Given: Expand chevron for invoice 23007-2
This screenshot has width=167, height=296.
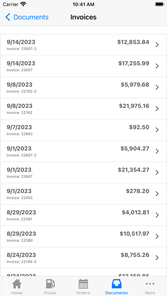Looking at the screenshot, I should (157, 45).
